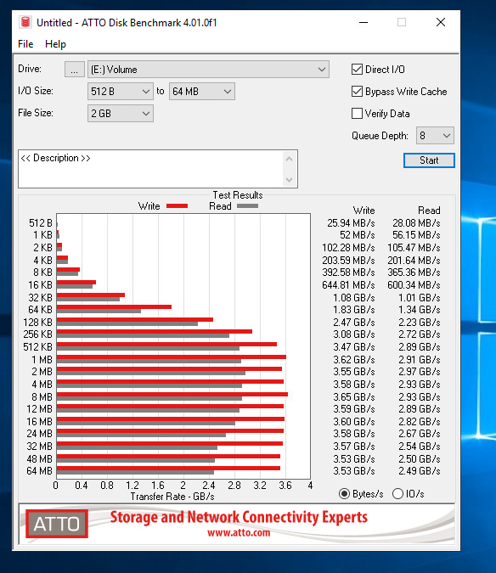The width and height of the screenshot is (496, 573).
Task: Click the red Write legend swatch
Action: 177,206
